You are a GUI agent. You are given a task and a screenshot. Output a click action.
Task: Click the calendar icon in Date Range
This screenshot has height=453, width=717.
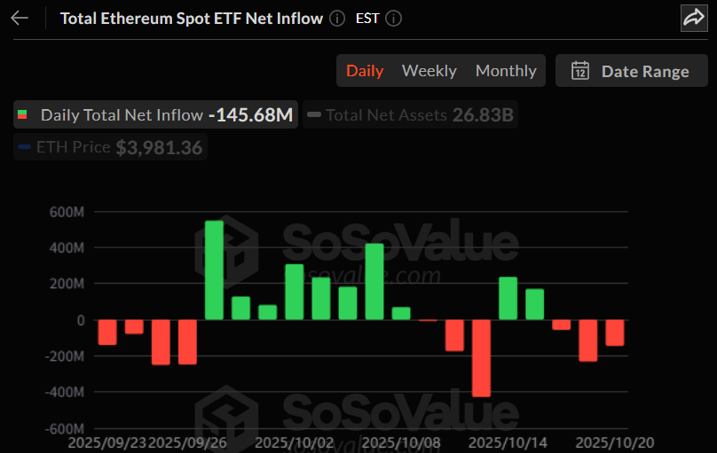point(580,71)
